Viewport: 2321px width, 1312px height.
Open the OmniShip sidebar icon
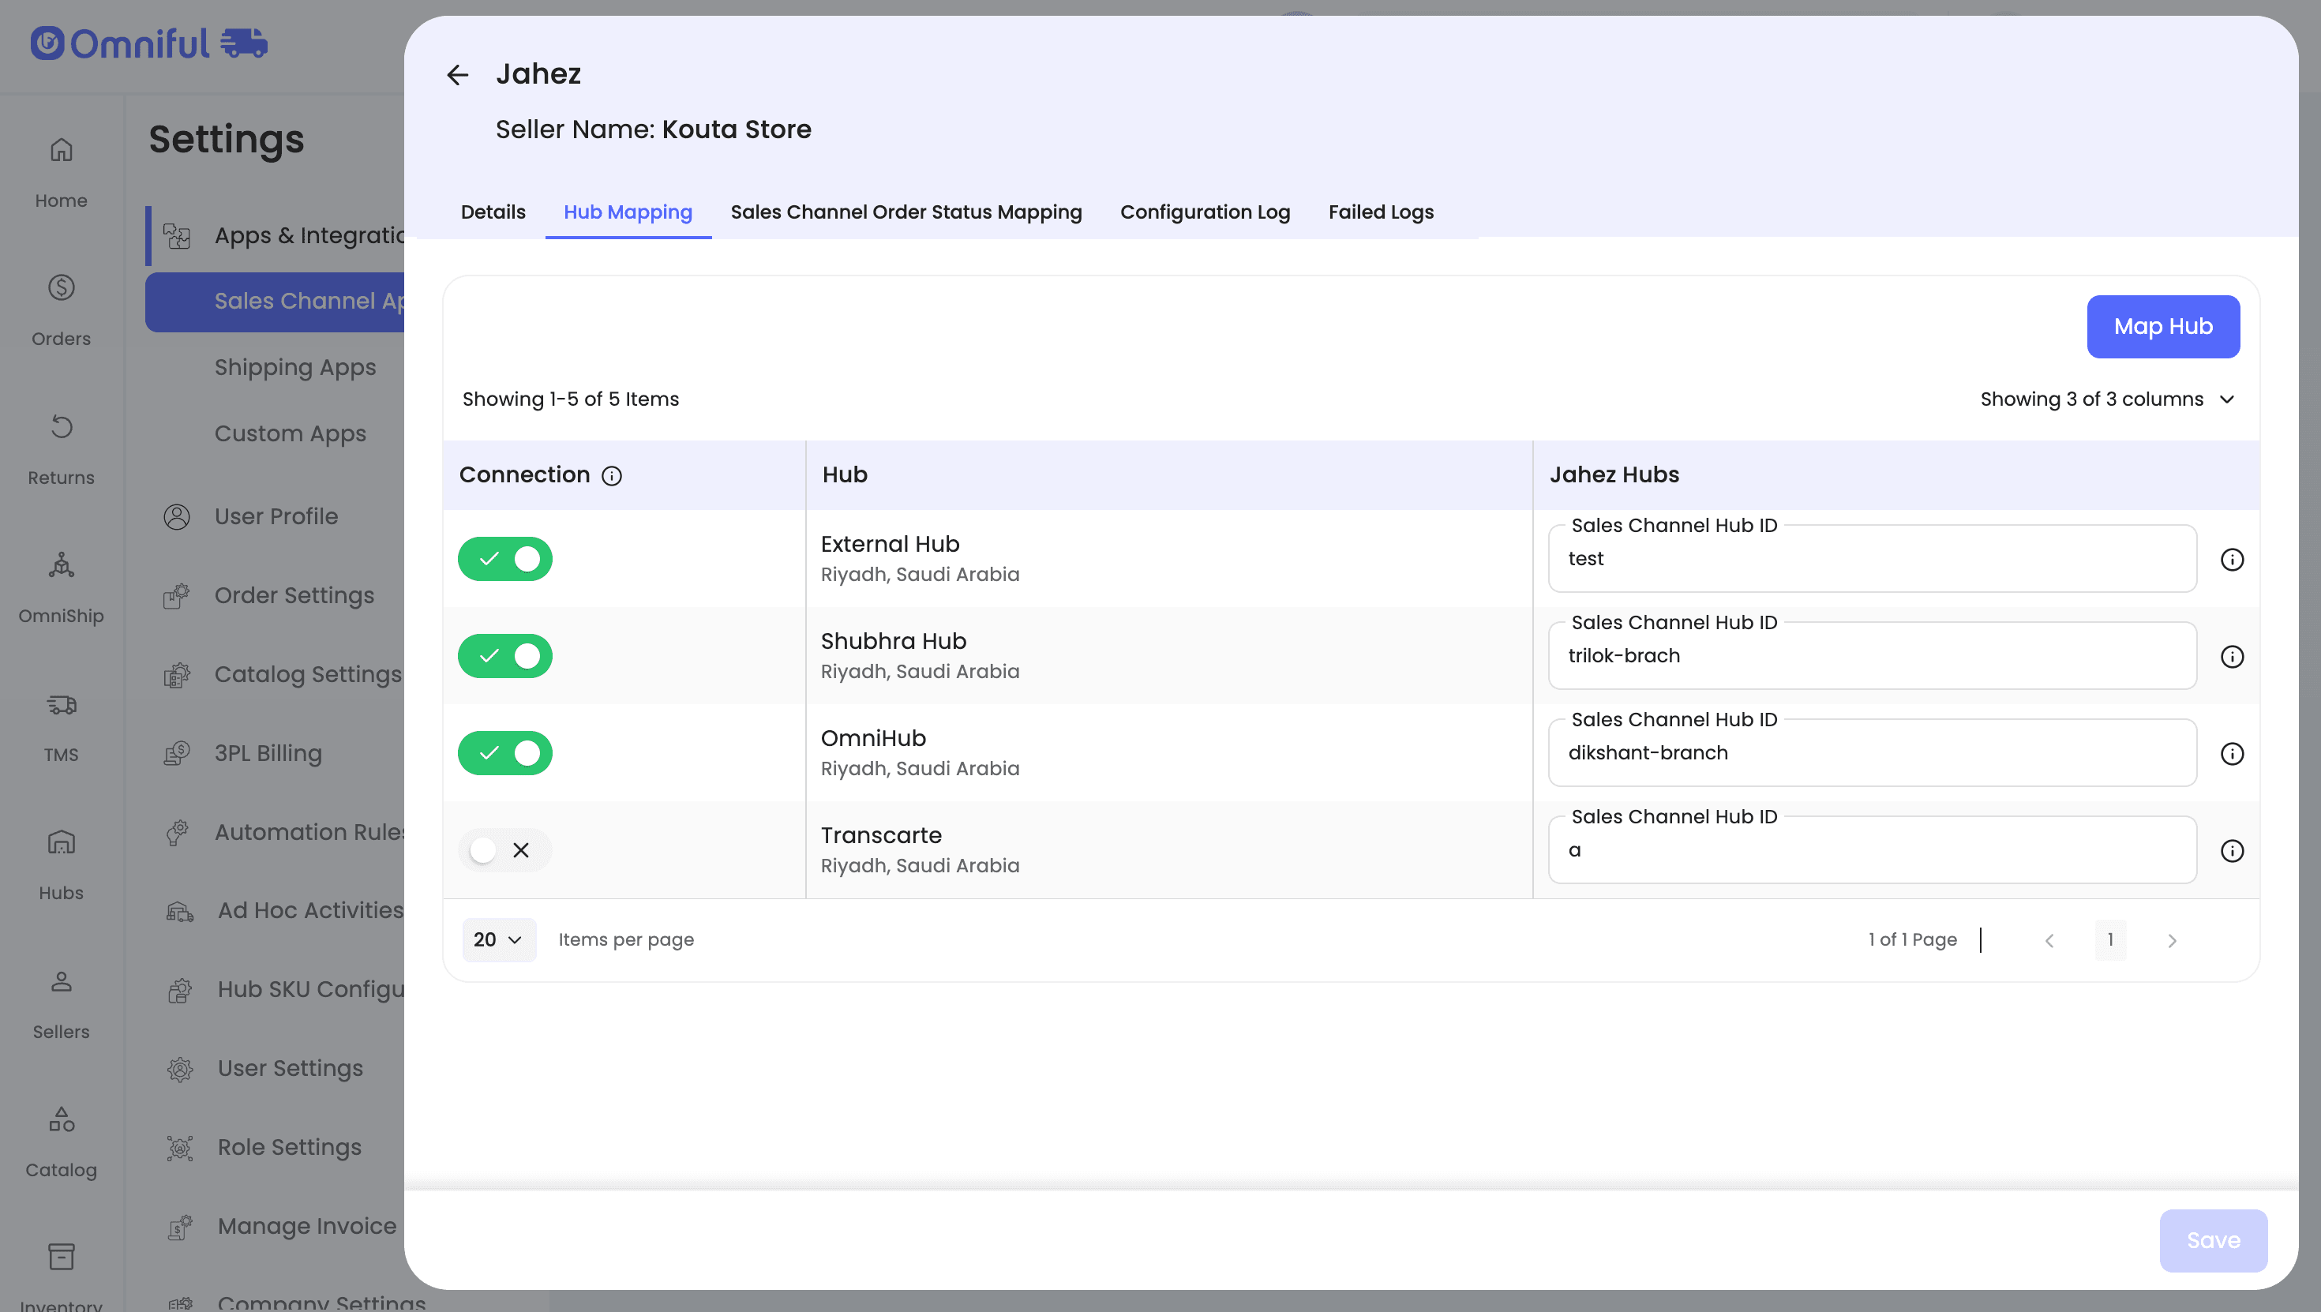[x=62, y=565]
